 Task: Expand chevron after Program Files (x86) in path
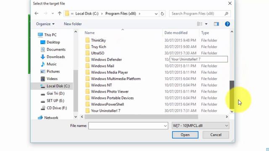pyautogui.click(x=140, y=13)
